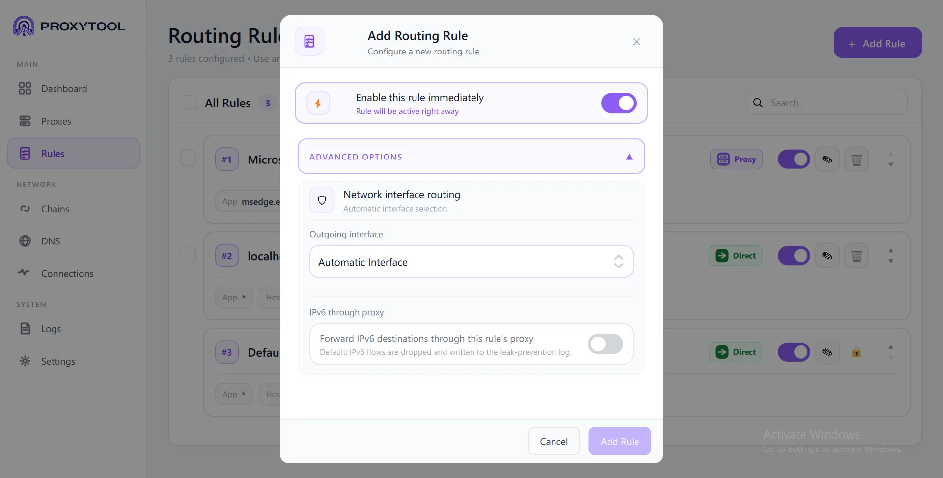Click the Dashboard grid icon
Screen dimensions: 943x478
(25, 89)
